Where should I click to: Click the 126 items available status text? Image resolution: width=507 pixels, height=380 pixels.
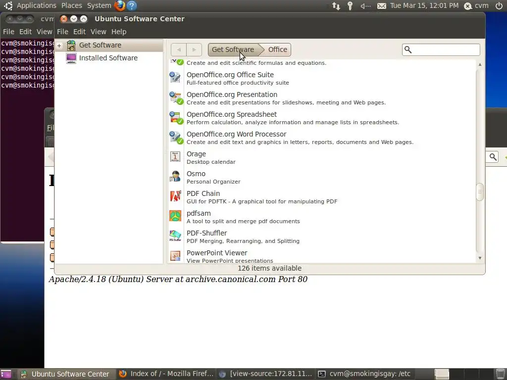click(x=270, y=268)
